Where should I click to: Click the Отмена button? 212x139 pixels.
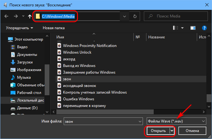tap(192, 131)
